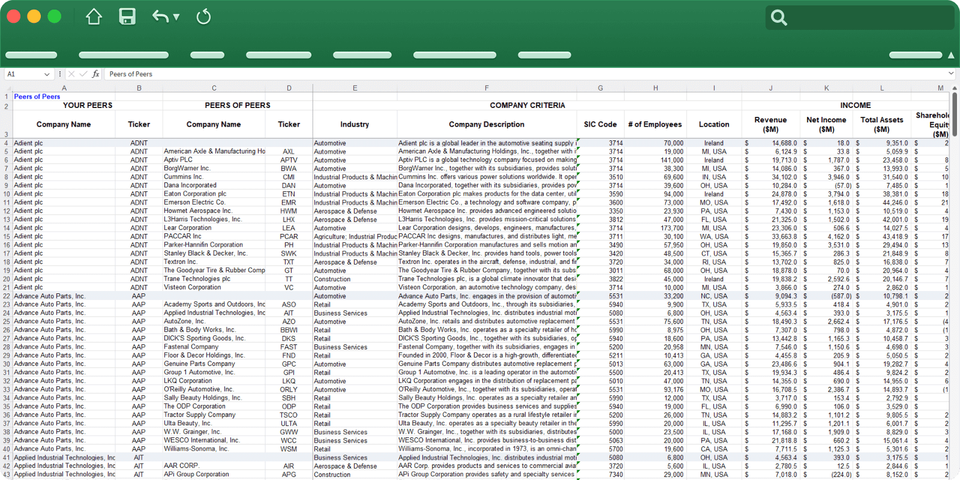Select row 22 by its row number
960x480 pixels.
(7, 296)
